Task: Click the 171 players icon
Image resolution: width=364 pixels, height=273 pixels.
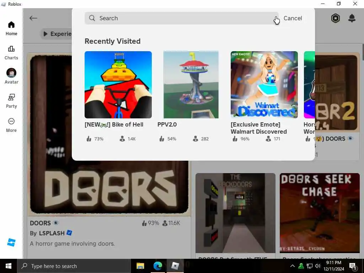Action: pos(268,139)
